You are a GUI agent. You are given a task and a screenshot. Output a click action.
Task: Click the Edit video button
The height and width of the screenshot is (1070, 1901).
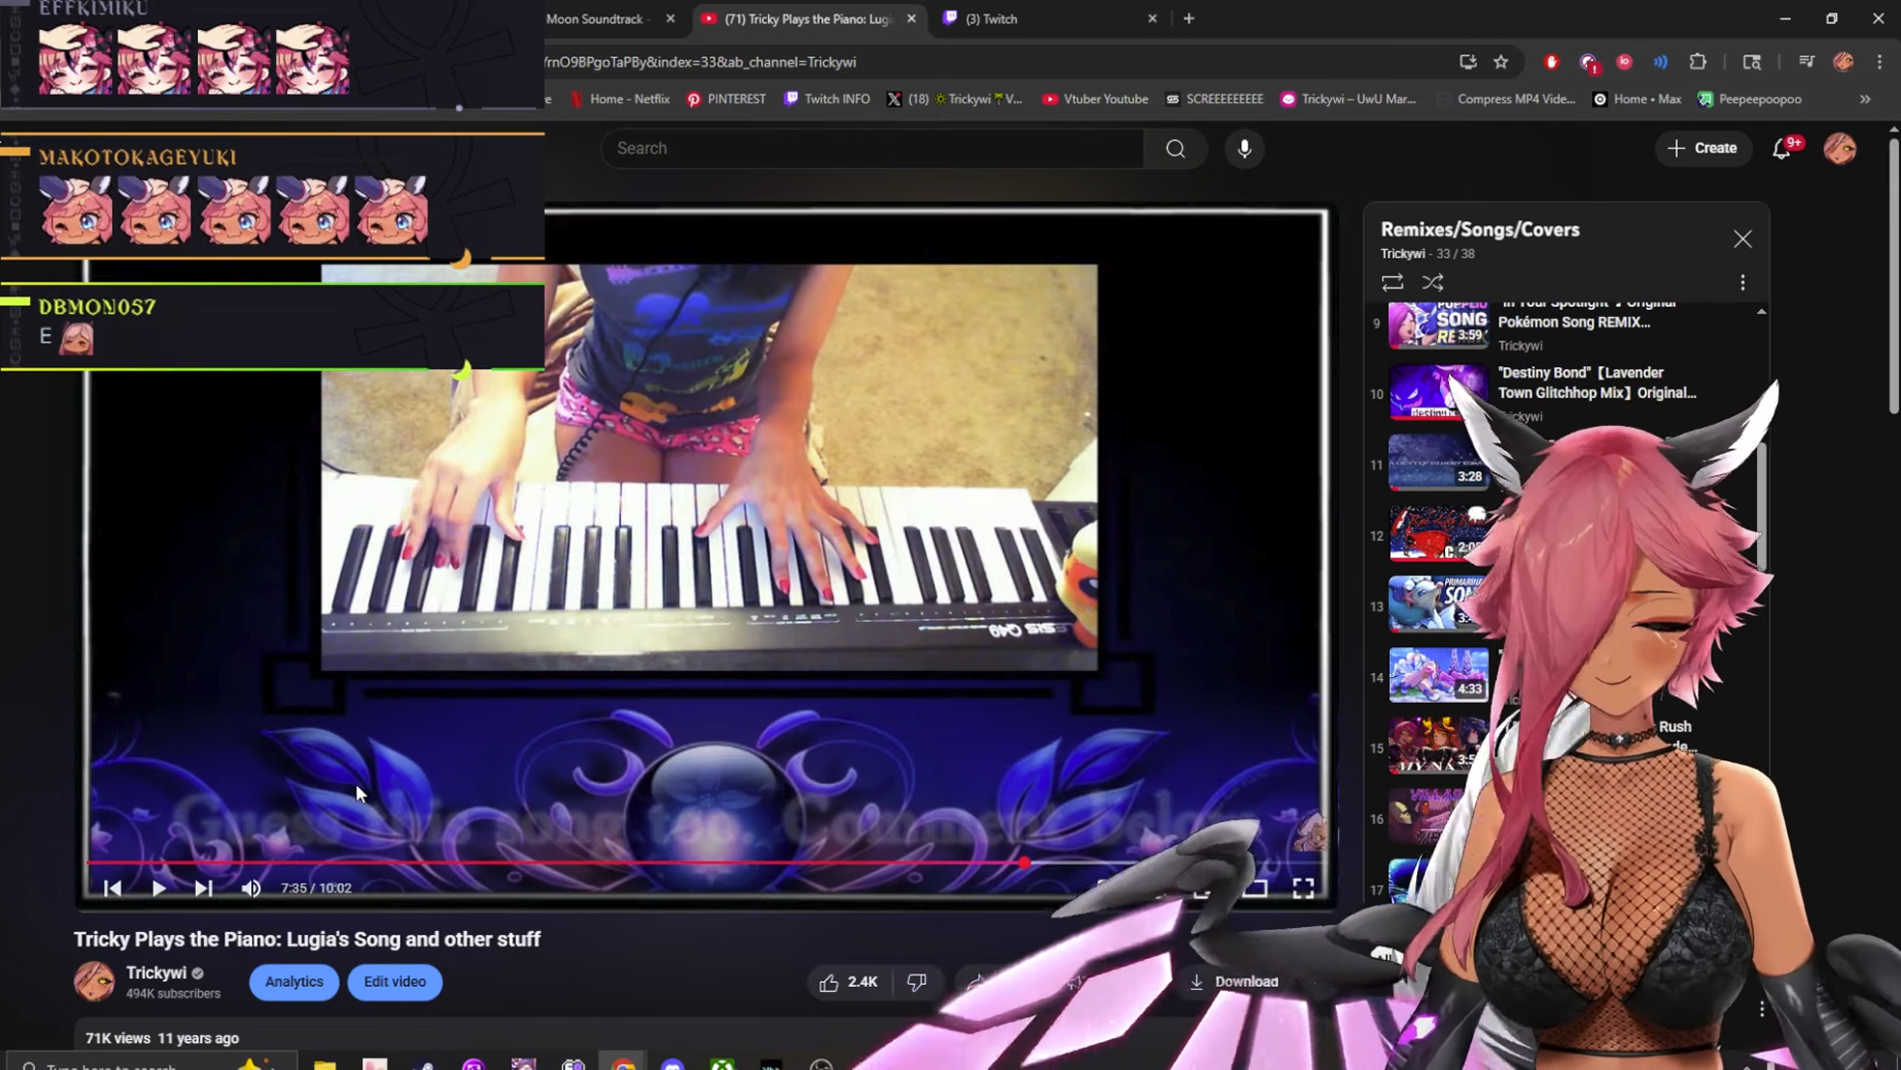click(x=394, y=982)
